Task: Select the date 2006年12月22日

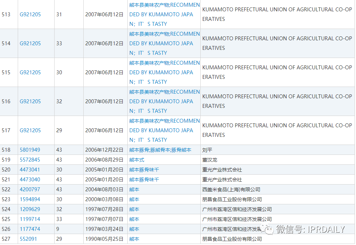Action: pos(104,150)
